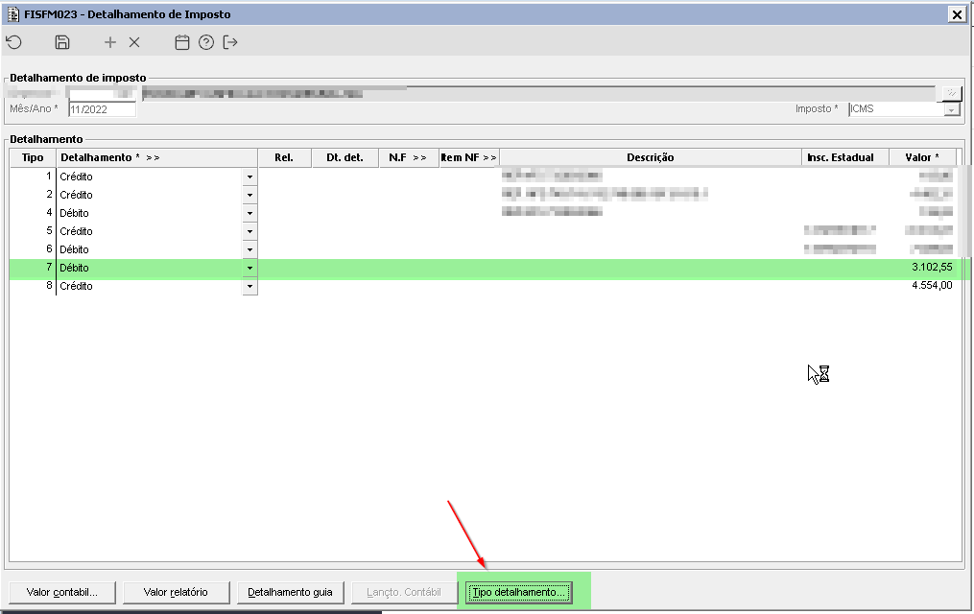Click the Dt. det. column header
This screenshot has width=974, height=614.
tap(344, 157)
